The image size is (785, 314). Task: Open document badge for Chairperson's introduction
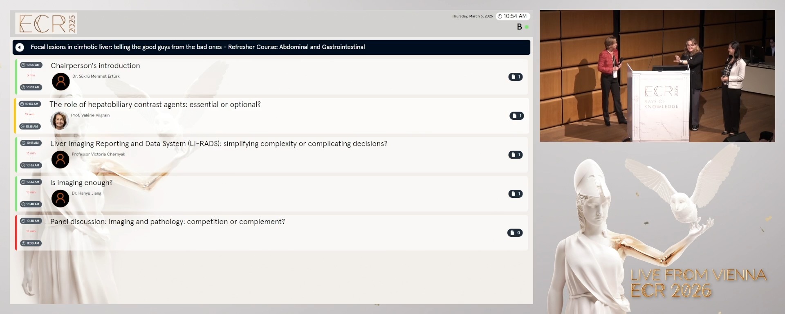(x=515, y=77)
